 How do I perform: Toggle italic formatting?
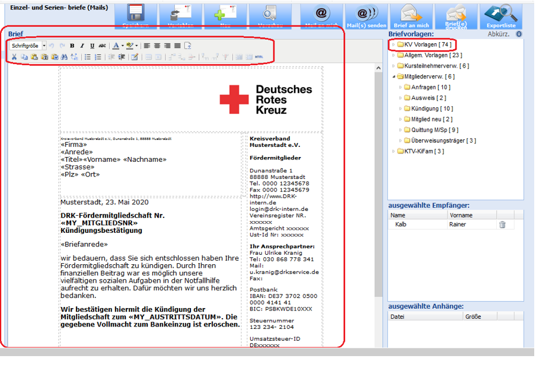point(82,46)
